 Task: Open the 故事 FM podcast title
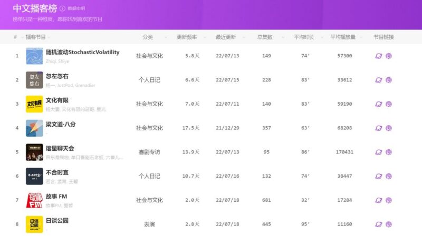pos(56,197)
